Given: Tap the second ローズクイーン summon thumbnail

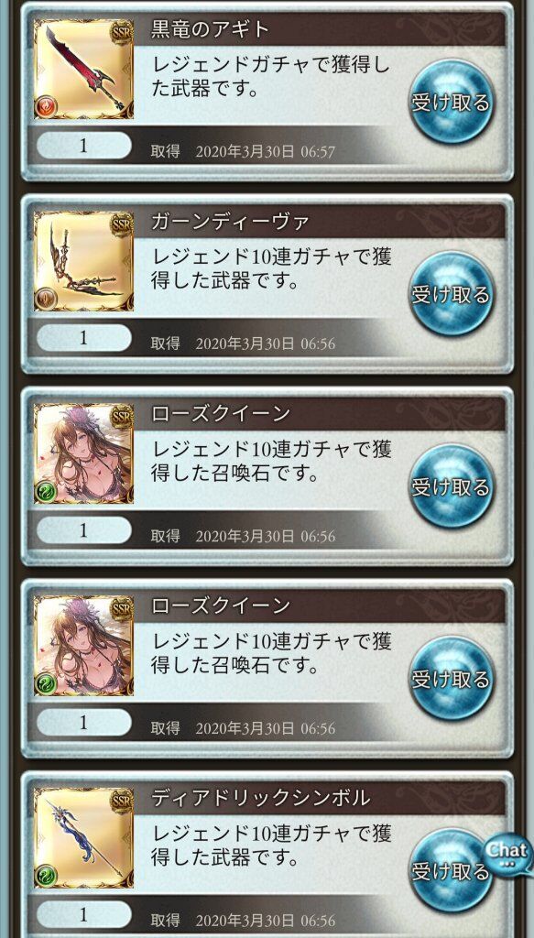Looking at the screenshot, I should pos(83,647).
